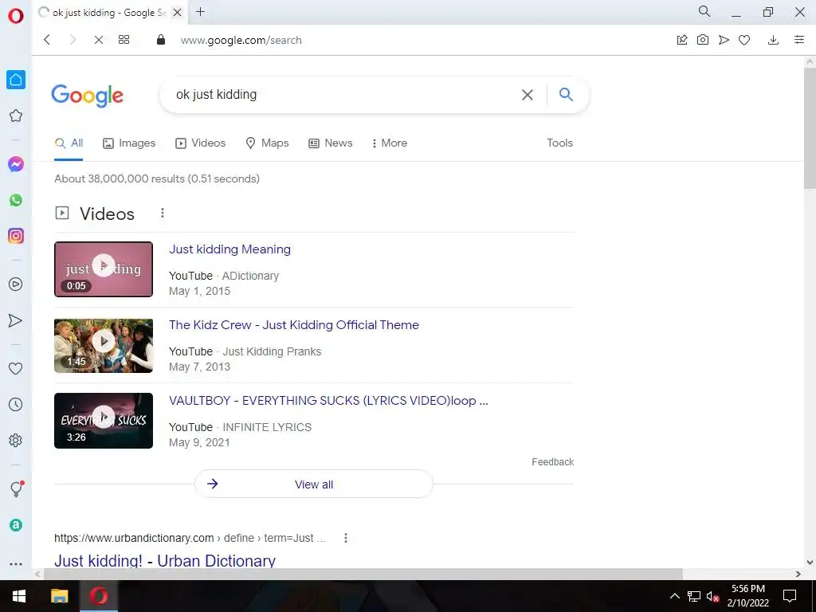Open search Tools
The image size is (816, 612).
(559, 143)
